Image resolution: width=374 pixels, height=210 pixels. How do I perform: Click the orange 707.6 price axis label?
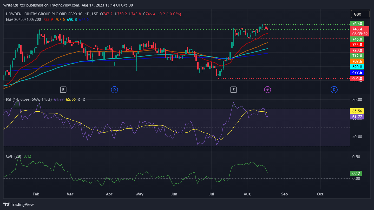[357, 61]
